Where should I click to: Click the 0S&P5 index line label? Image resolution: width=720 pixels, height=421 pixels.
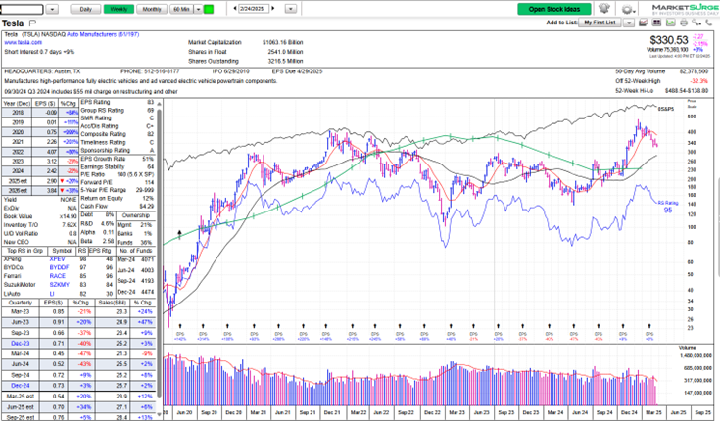click(666, 109)
